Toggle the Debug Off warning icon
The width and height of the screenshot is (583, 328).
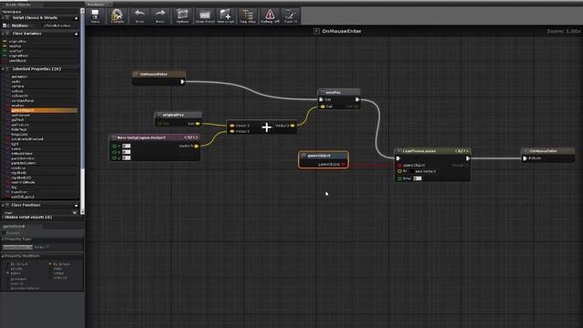270,16
